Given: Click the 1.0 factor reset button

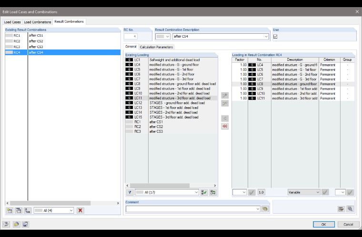Looking at the screenshot, I should [261, 192].
